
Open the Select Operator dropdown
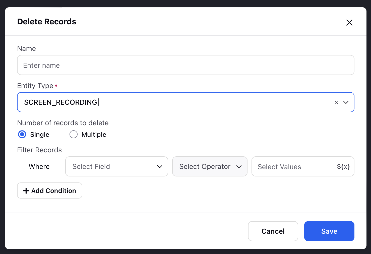pyautogui.click(x=210, y=166)
